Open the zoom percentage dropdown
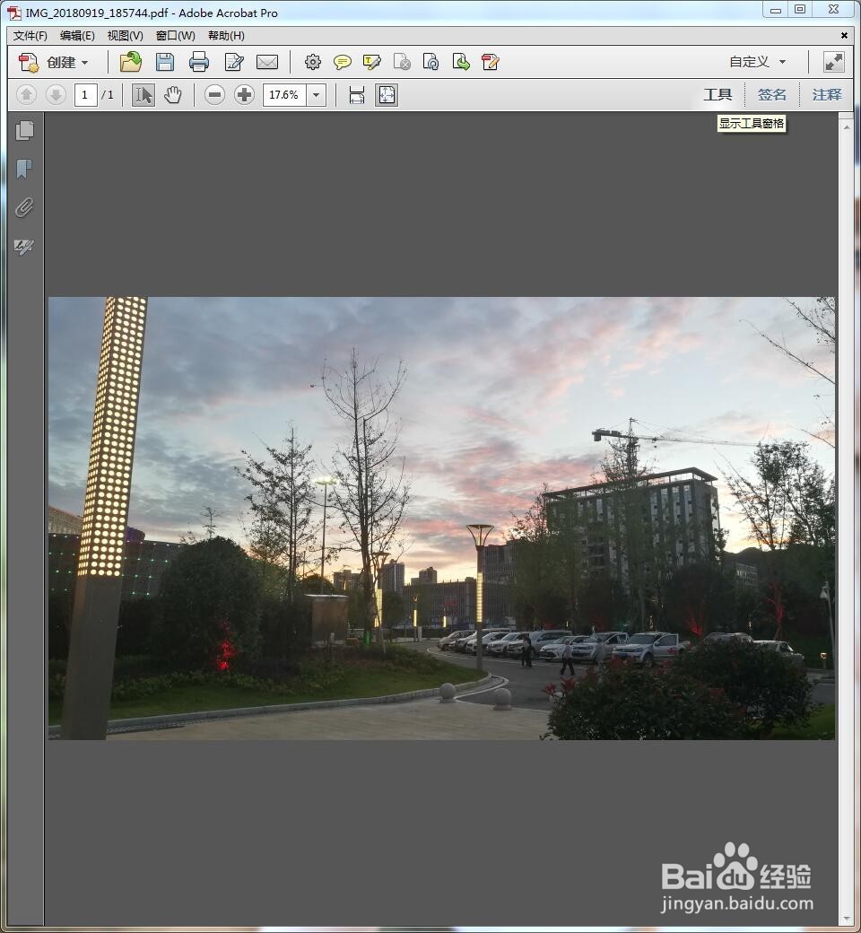The height and width of the screenshot is (933, 861). (x=315, y=94)
